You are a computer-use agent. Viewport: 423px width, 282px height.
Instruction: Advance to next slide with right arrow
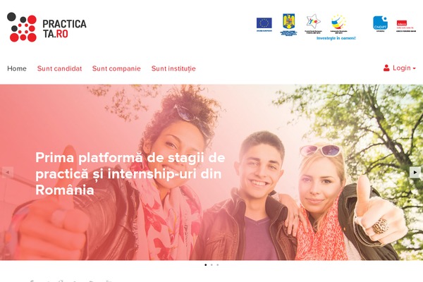pyautogui.click(x=415, y=172)
